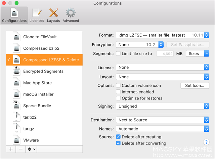215x159 pixels.
Task: Add a new configuration with plus button
Action: coord(11,149)
